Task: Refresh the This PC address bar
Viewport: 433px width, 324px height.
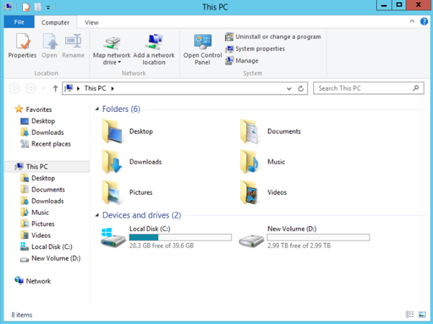Action: [301, 89]
